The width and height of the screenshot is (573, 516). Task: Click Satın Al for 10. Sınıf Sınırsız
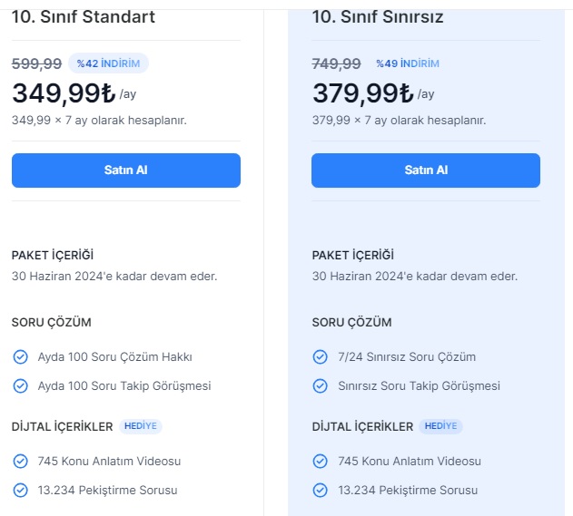(426, 170)
